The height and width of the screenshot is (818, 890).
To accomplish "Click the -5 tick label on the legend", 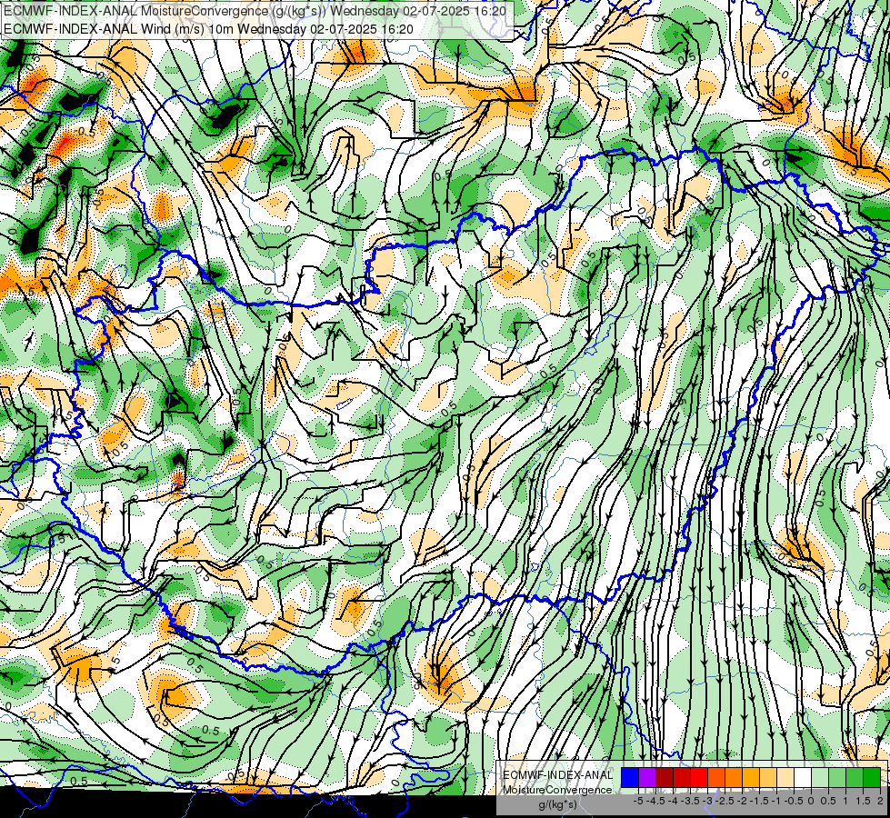I will tap(638, 801).
